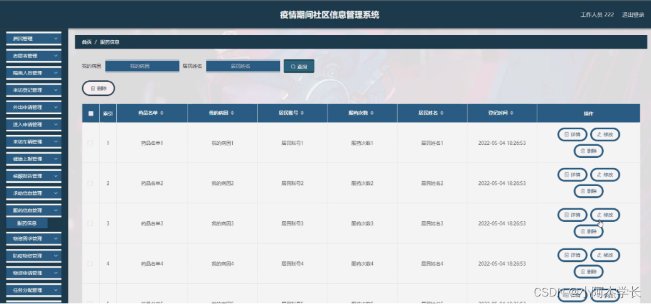Click 修改 pencil button for 药品名单2
This screenshot has width=651, height=304.
605,175
